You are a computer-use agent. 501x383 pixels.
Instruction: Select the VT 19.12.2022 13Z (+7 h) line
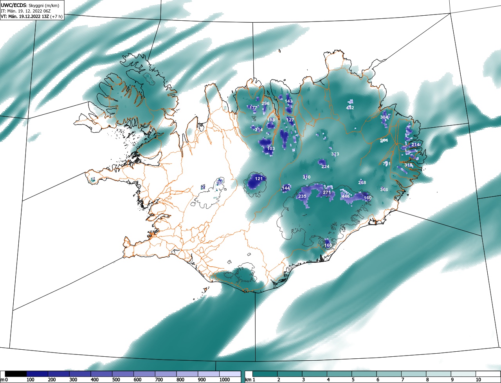pyautogui.click(x=32, y=16)
